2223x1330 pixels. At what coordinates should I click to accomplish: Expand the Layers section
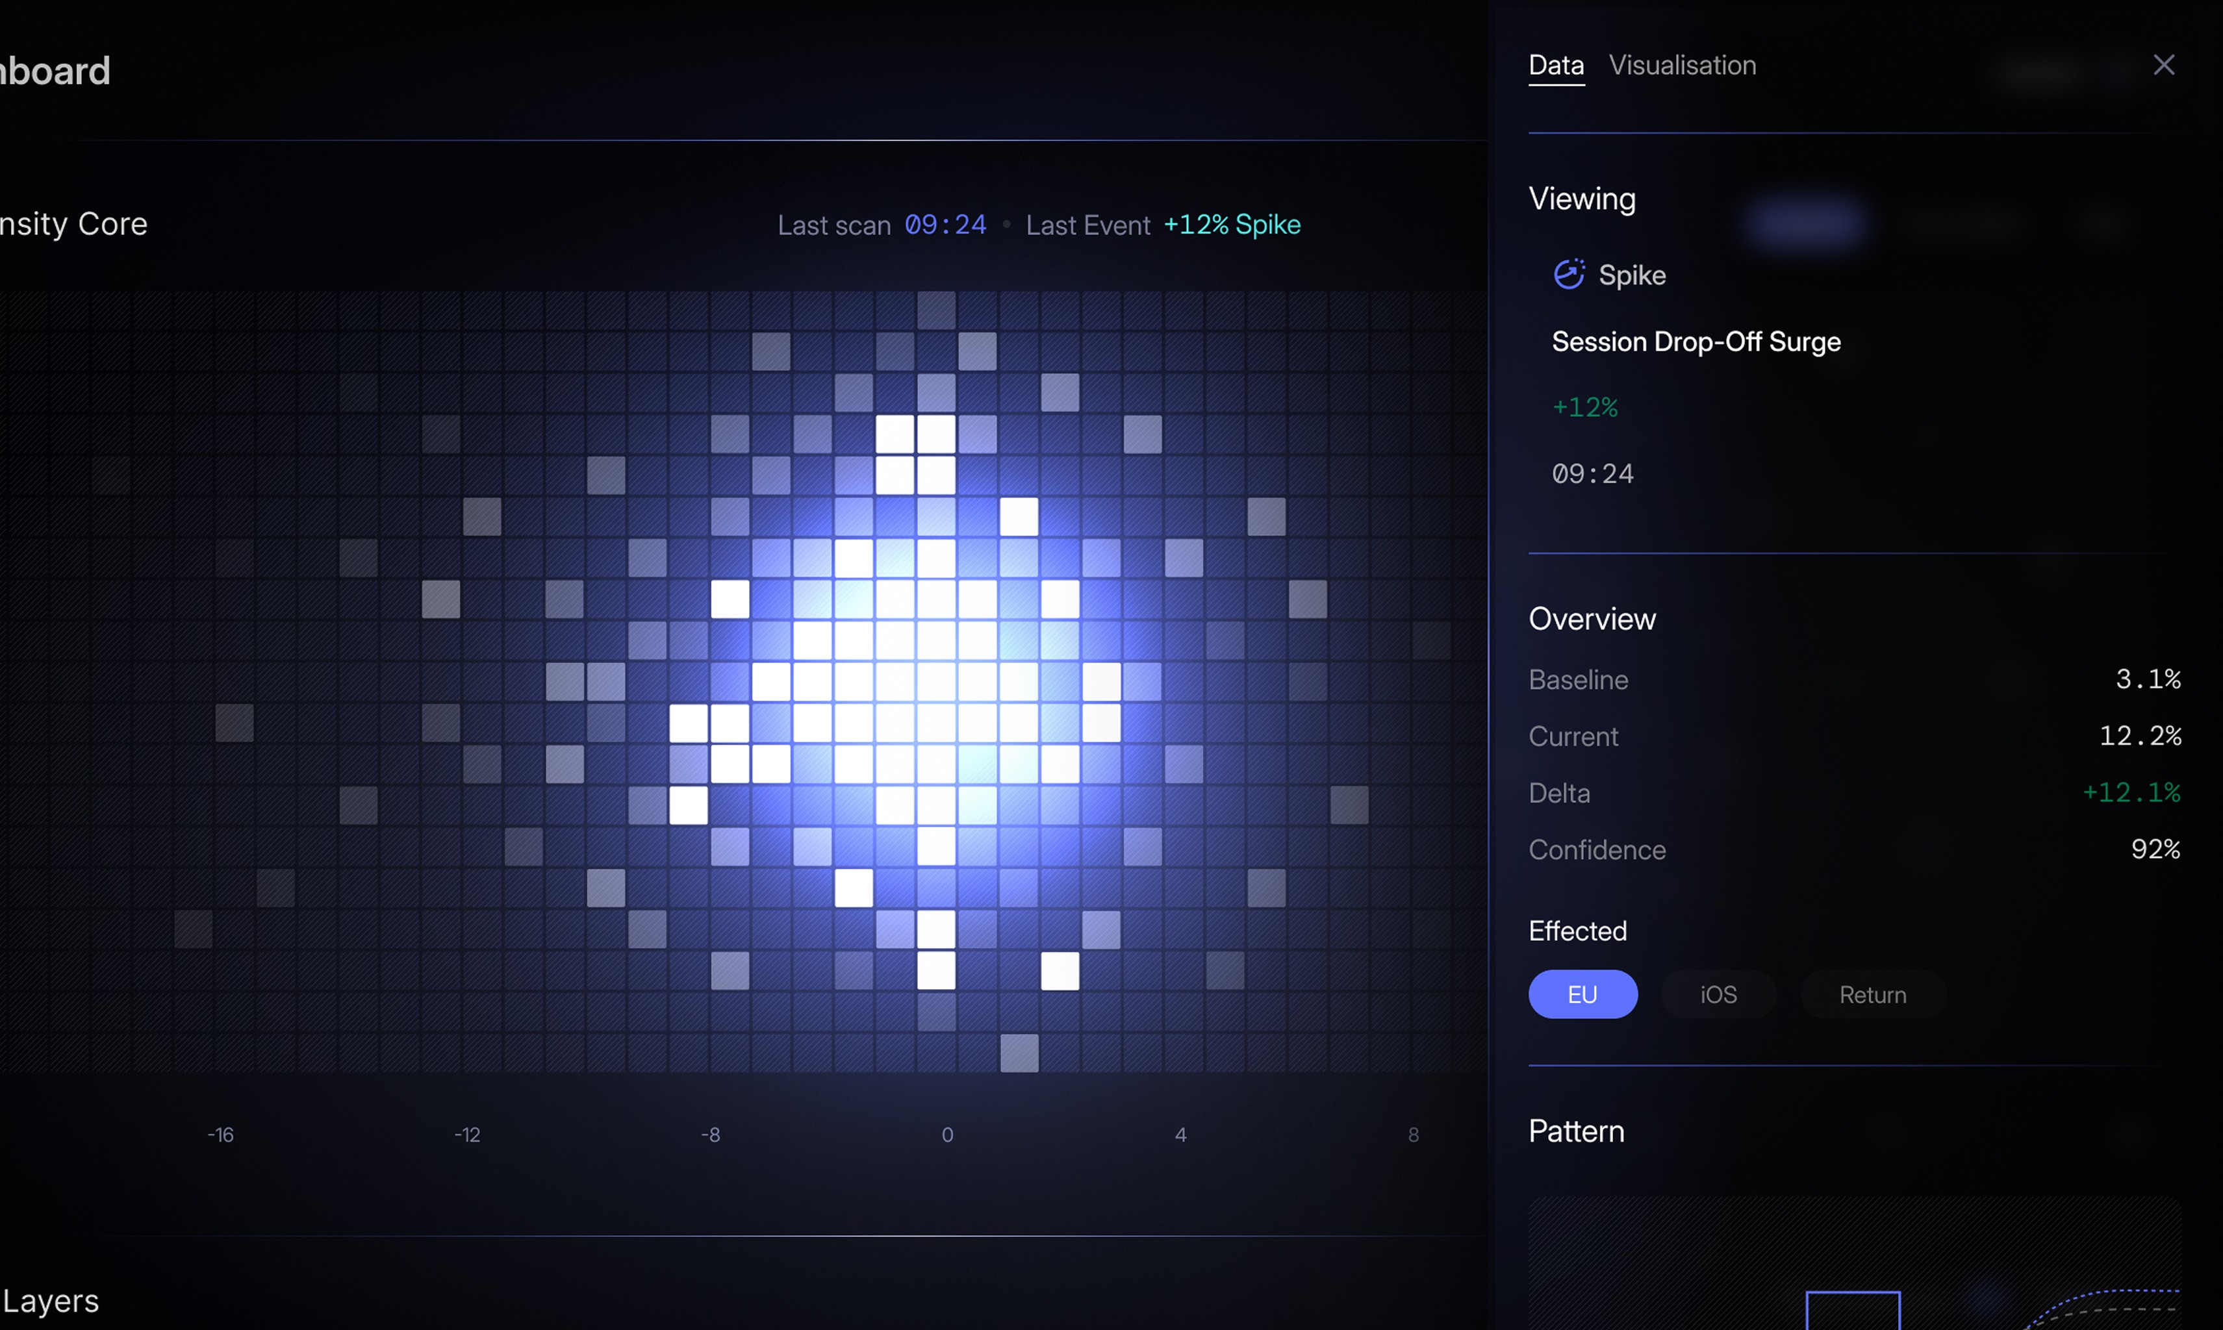[x=50, y=1300]
